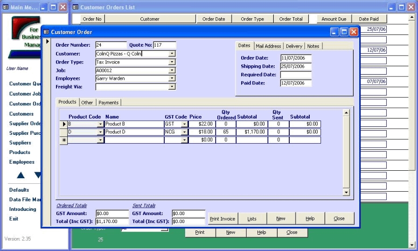Image resolution: width=418 pixels, height=251 pixels.
Task: Open GST Code dropdown for Product B
Action: click(x=184, y=124)
